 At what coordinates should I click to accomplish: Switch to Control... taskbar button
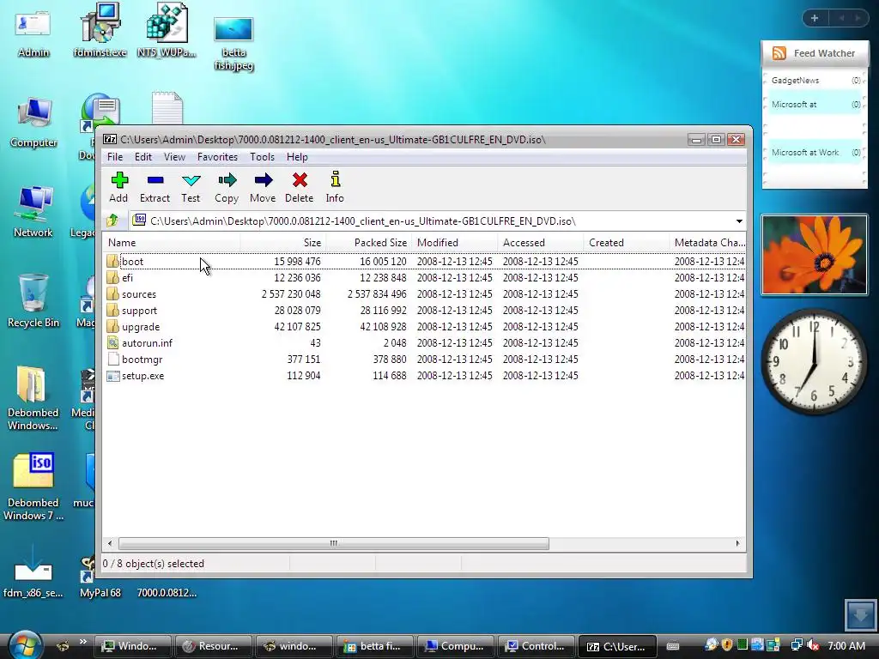pos(536,646)
